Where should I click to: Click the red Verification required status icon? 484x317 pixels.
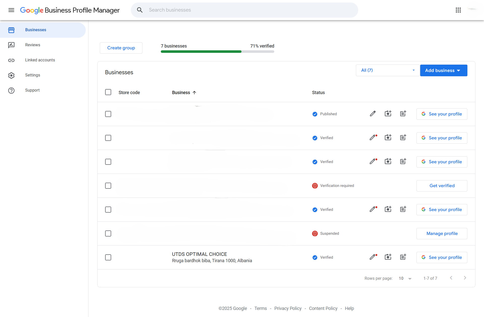point(315,186)
